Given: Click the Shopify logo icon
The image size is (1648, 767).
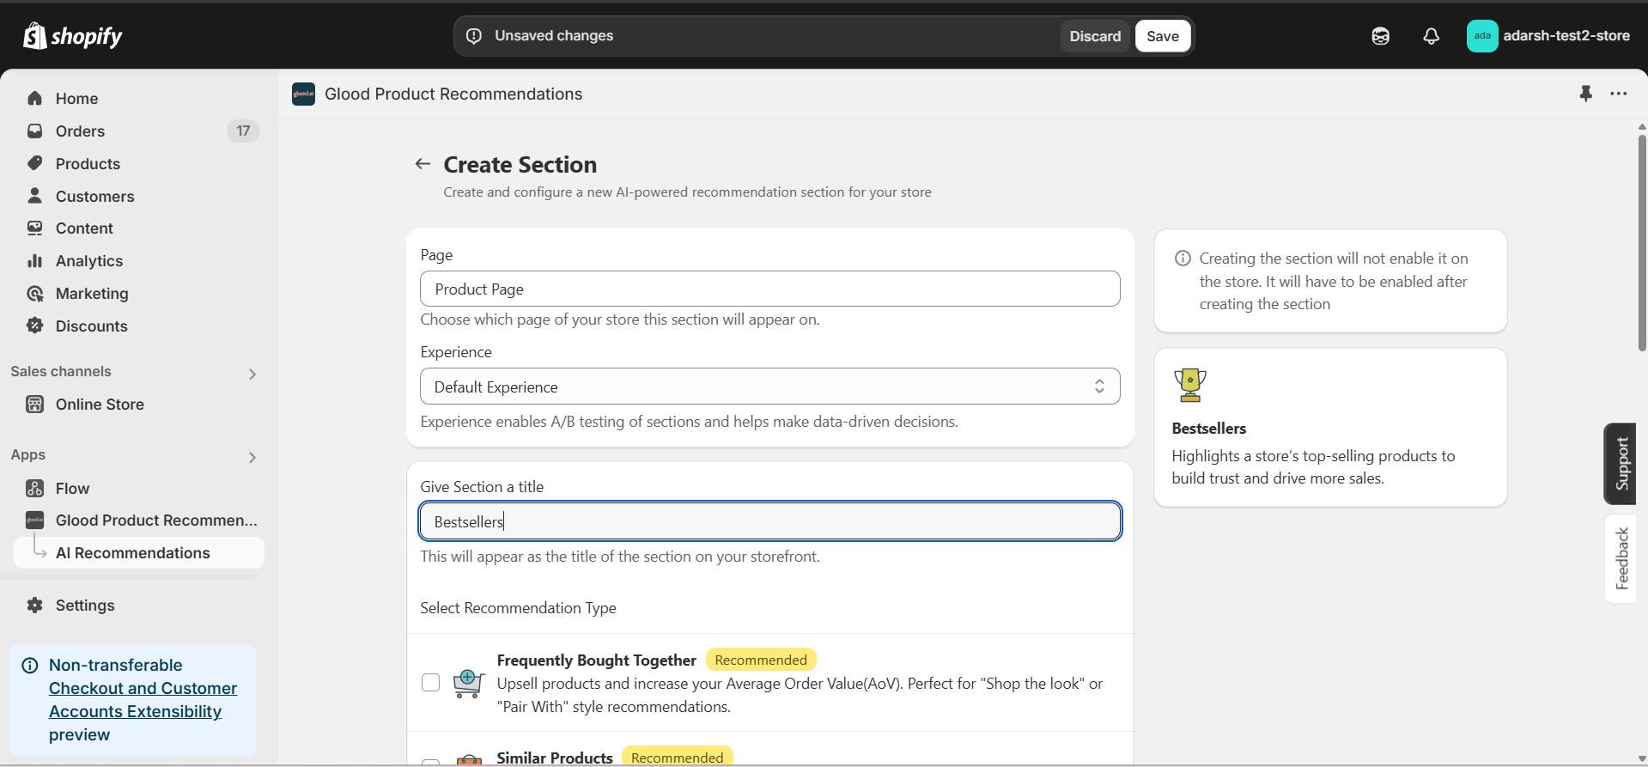Looking at the screenshot, I should 35,36.
